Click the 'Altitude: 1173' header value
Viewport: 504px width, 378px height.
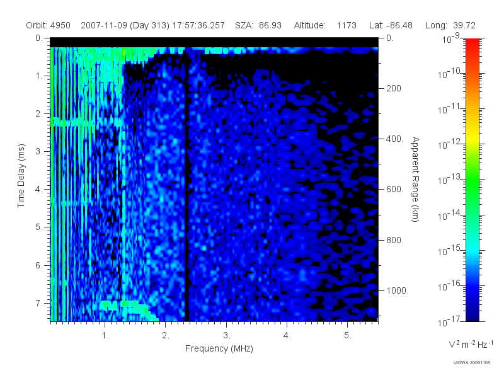(x=325, y=25)
